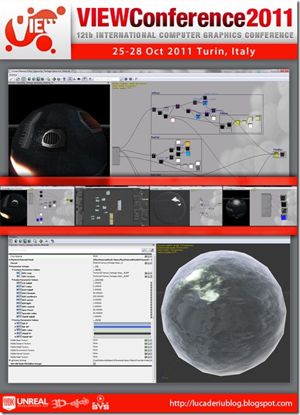Click the bright blue vector color swatch
This screenshot has width=300, height=415.
(122, 327)
